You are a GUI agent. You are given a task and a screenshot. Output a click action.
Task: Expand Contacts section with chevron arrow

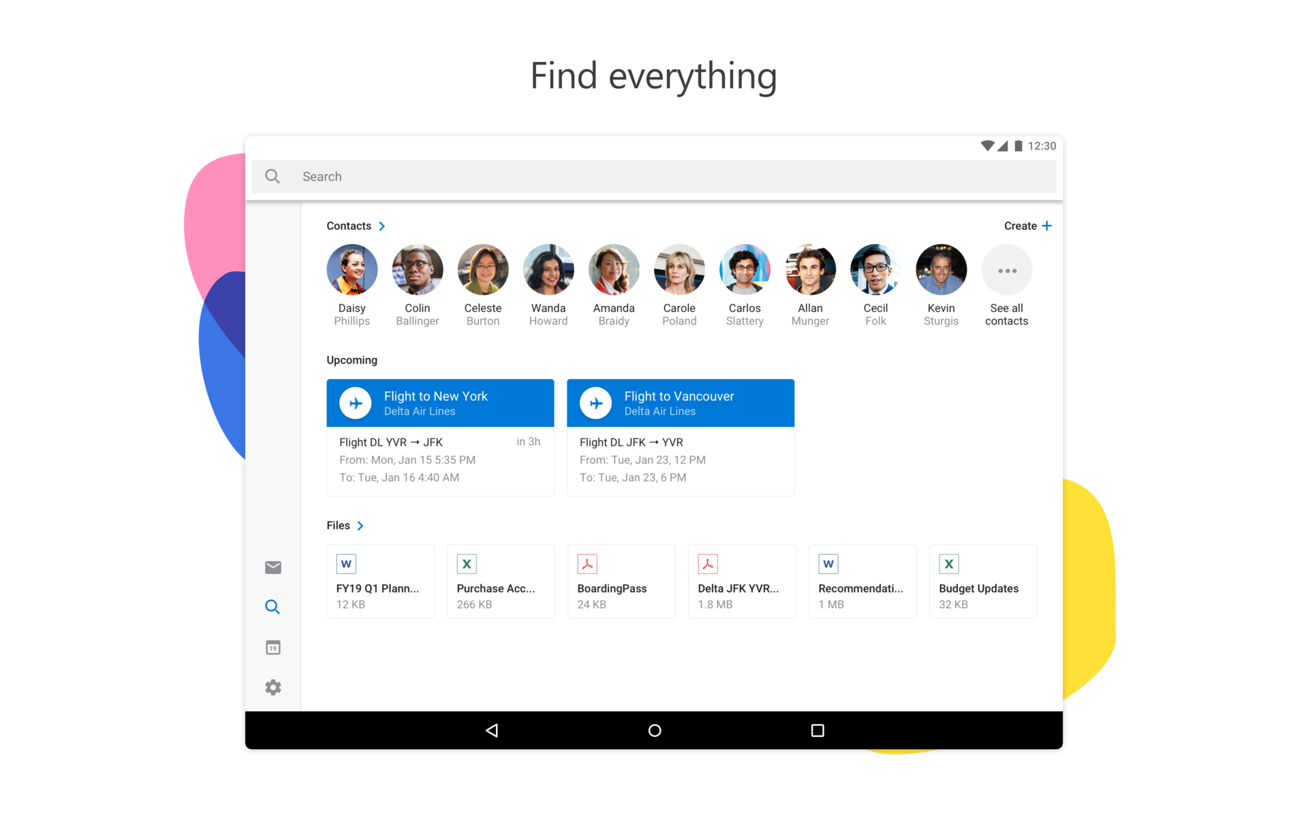coord(382,226)
